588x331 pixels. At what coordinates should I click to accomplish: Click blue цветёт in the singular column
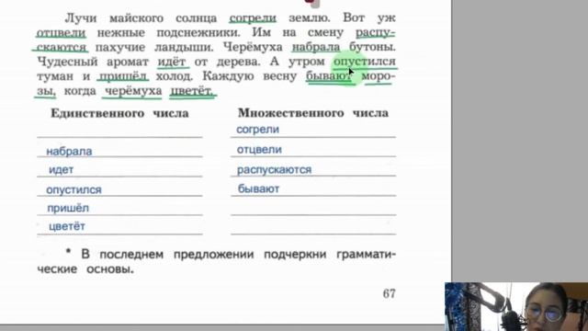coord(67,226)
